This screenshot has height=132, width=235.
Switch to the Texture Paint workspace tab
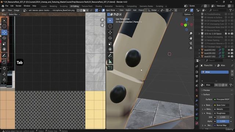pyautogui.click(x=87, y=6)
